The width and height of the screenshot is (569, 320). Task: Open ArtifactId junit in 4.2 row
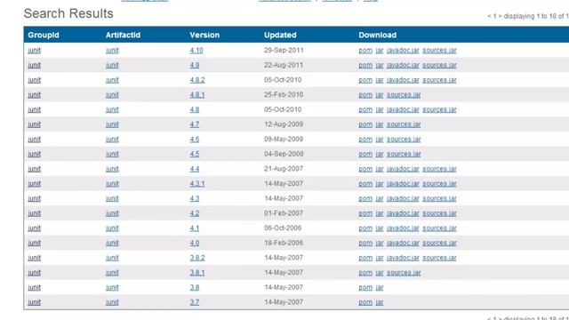(x=112, y=213)
